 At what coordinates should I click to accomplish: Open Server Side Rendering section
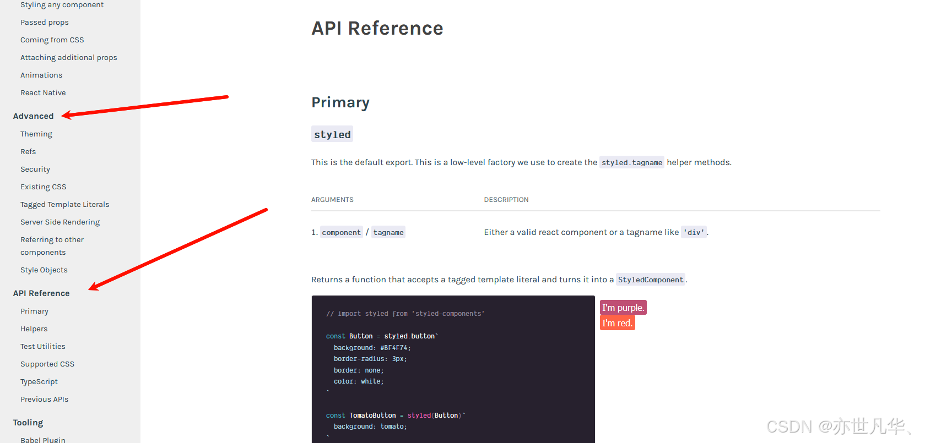tap(60, 222)
